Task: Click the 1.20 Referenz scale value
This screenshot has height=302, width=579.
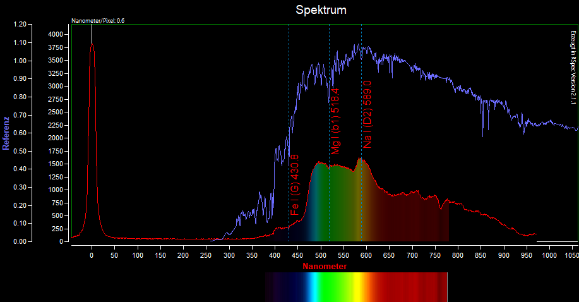Action: tap(20, 25)
